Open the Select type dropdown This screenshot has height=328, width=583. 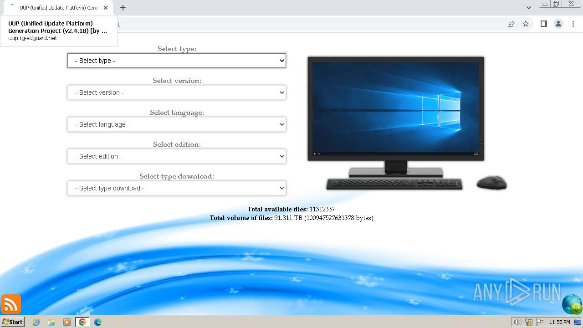[177, 61]
